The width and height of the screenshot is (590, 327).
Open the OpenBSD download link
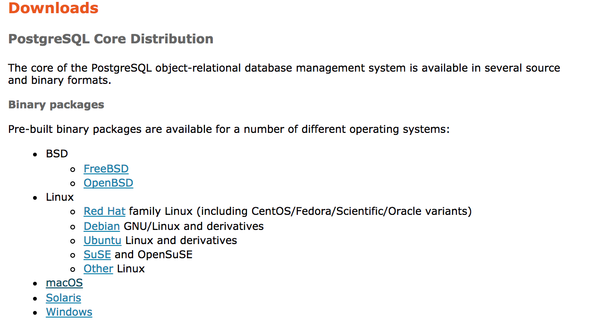(108, 182)
